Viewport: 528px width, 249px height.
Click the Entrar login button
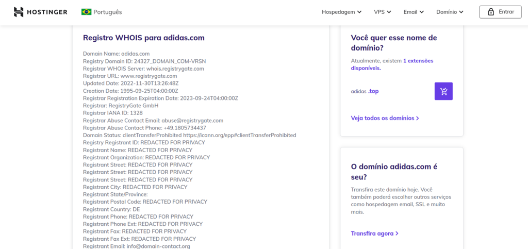pyautogui.click(x=500, y=12)
